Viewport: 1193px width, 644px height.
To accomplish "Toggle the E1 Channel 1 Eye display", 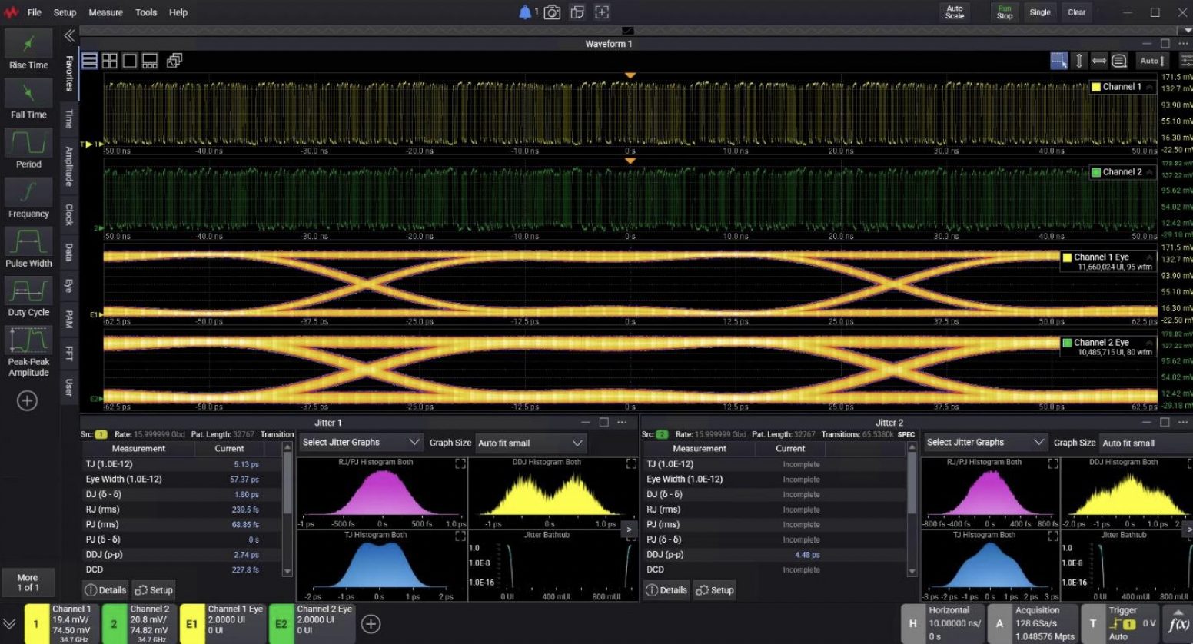I will pyautogui.click(x=191, y=624).
